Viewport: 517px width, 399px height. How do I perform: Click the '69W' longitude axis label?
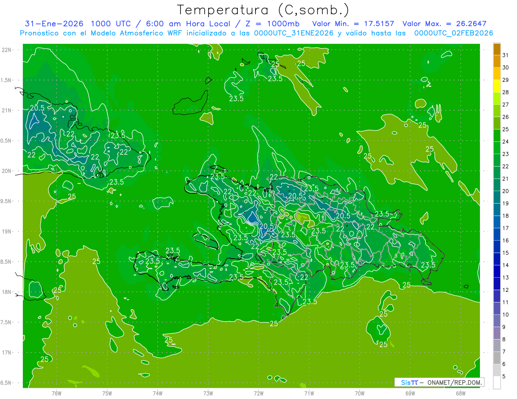pyautogui.click(x=410, y=393)
